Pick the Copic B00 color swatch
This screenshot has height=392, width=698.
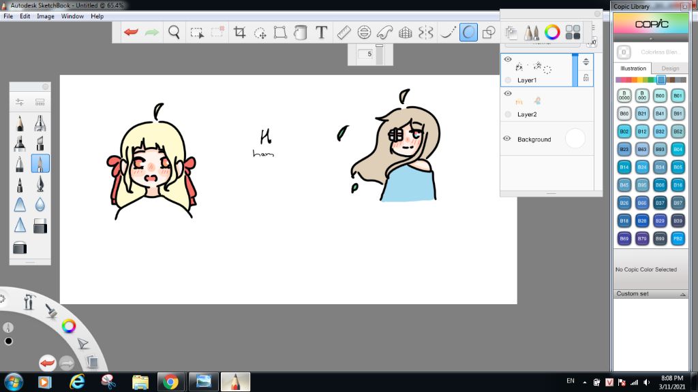coord(660,95)
